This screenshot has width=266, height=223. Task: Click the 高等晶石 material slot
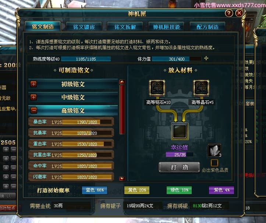(x=201, y=88)
